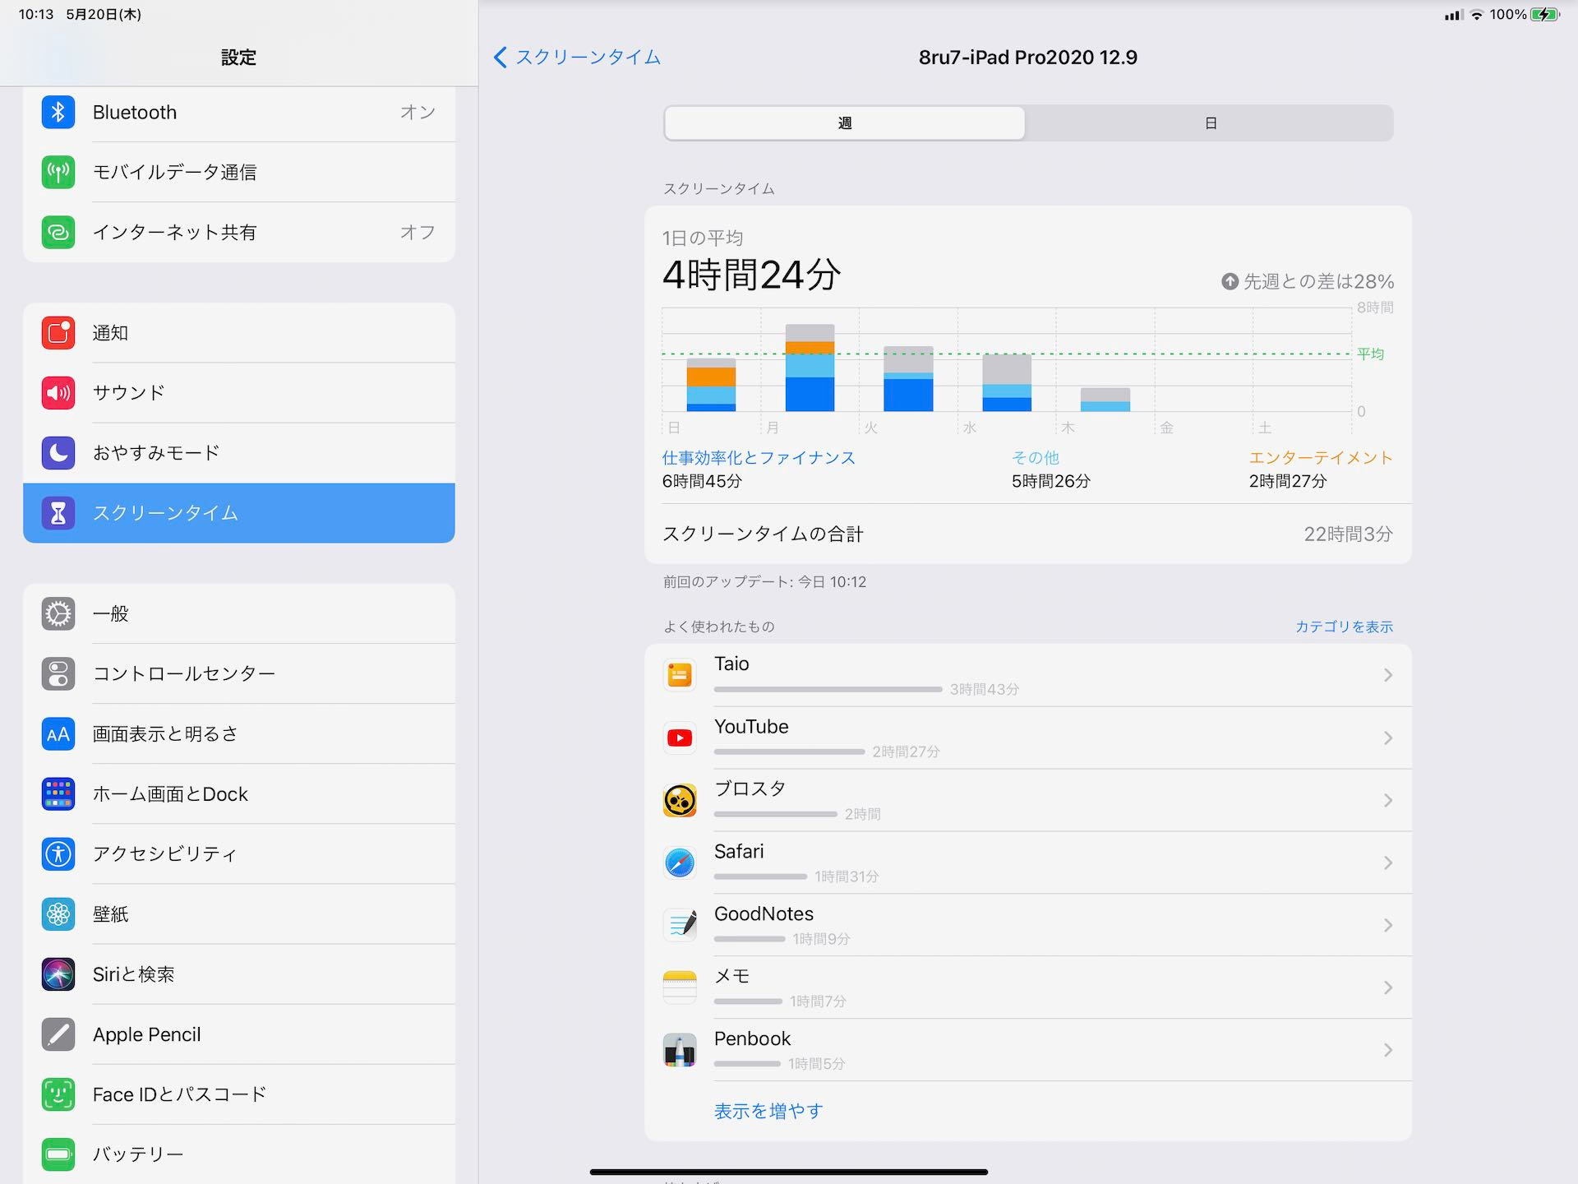Tap カテゴリを表示 link

[x=1344, y=627]
